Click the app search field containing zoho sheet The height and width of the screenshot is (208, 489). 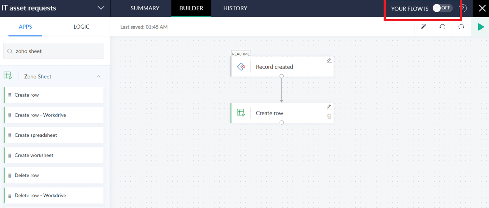click(54, 51)
